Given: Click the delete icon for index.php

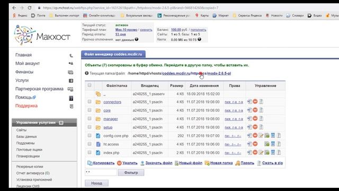Looking at the screenshot, I should [x=255, y=152].
